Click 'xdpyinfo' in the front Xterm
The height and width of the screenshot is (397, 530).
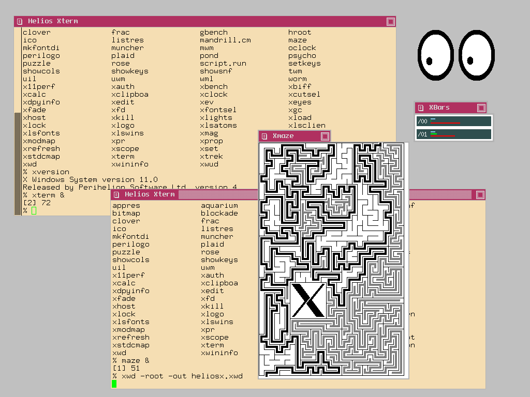131,291
